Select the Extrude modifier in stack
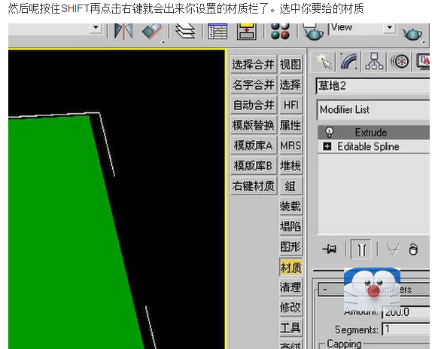The height and width of the screenshot is (349, 438). (374, 133)
